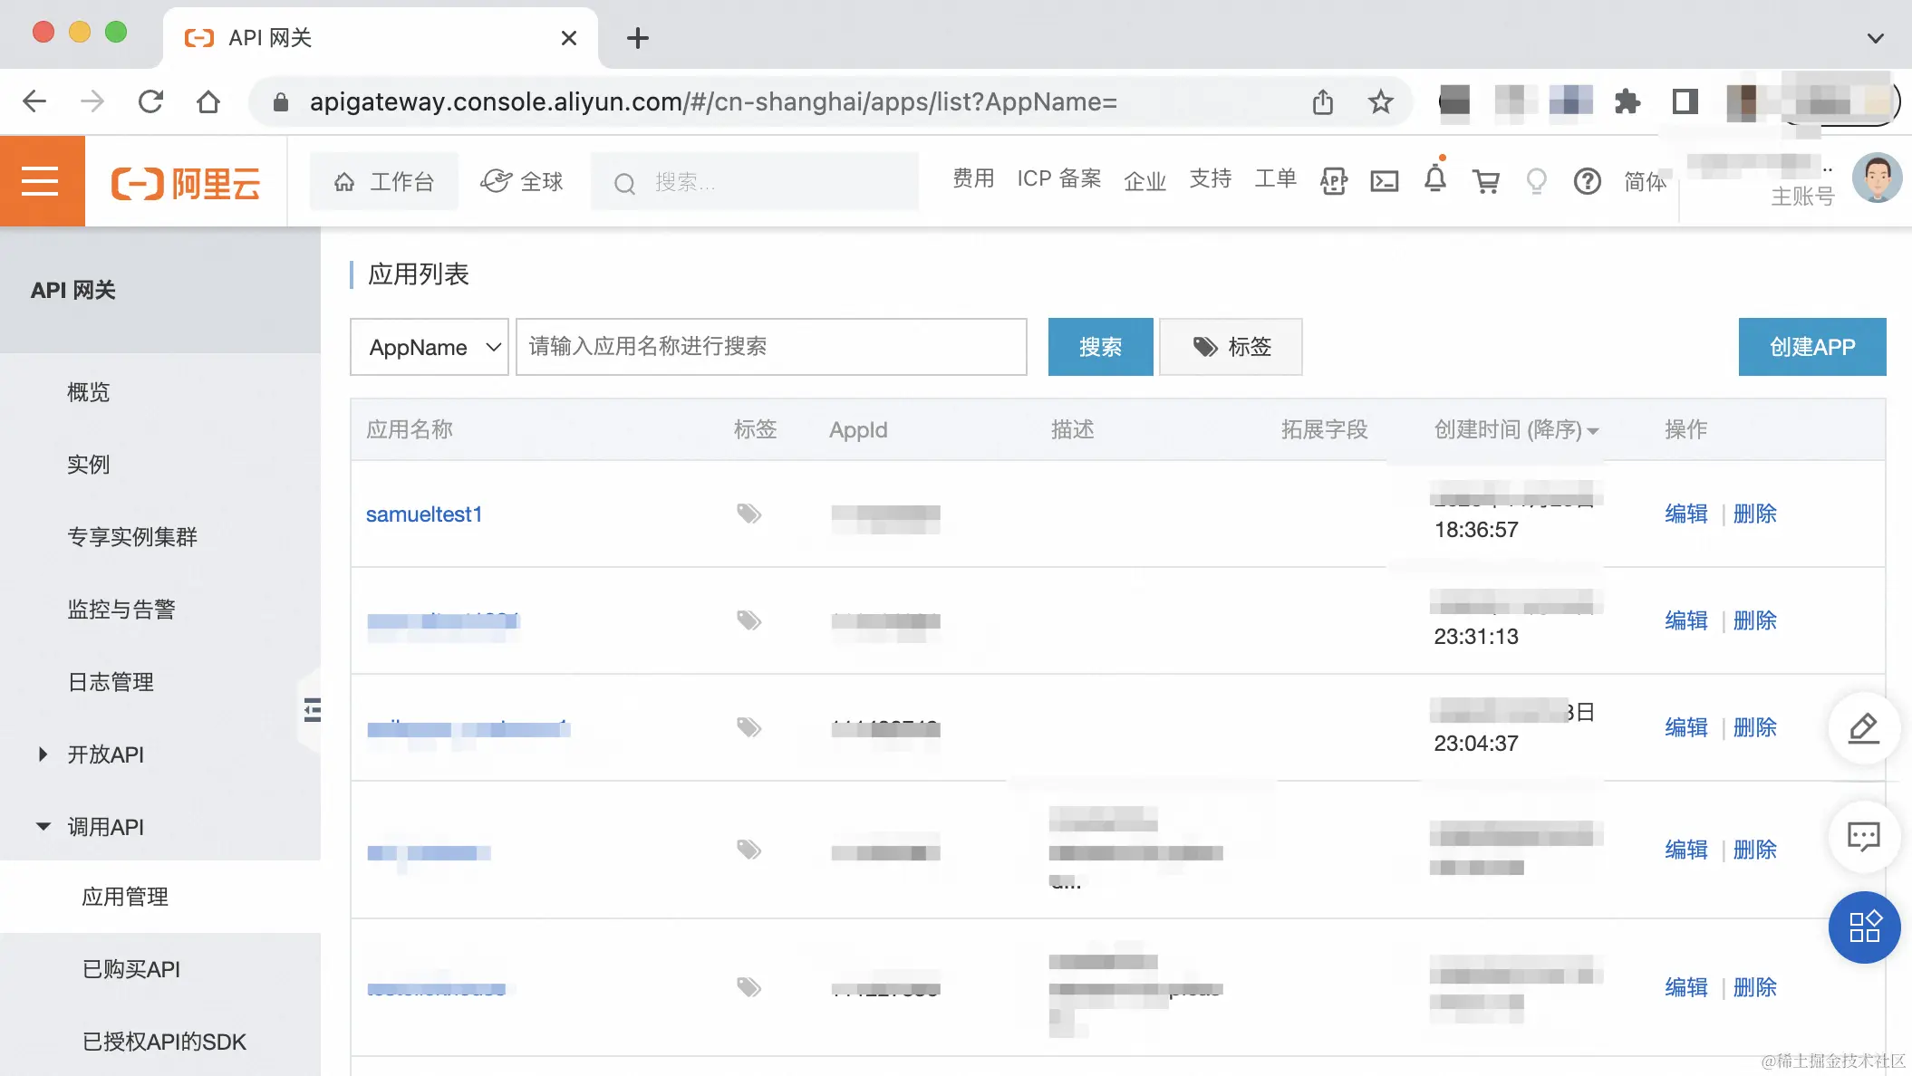This screenshot has width=1912, height=1076.
Task: Open the notifications bell
Action: (1435, 178)
